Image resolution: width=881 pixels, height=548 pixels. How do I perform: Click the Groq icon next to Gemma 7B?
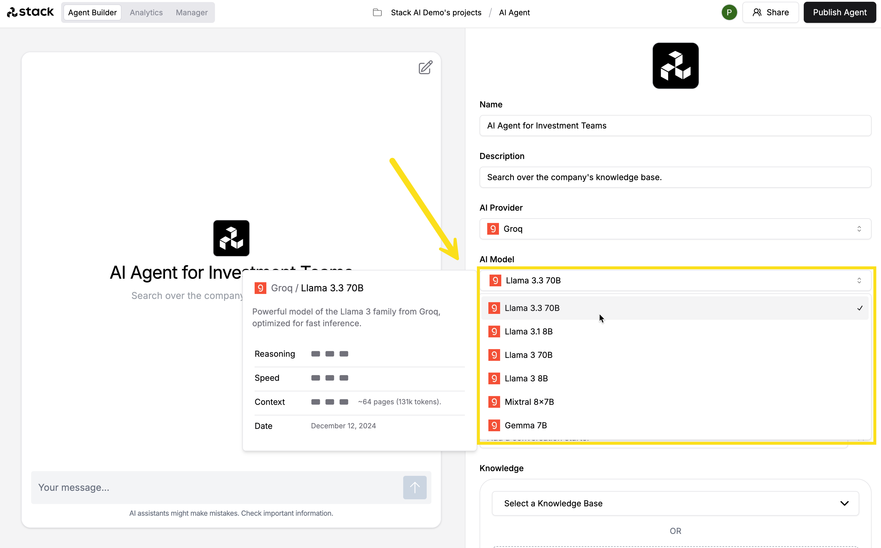tap(494, 425)
